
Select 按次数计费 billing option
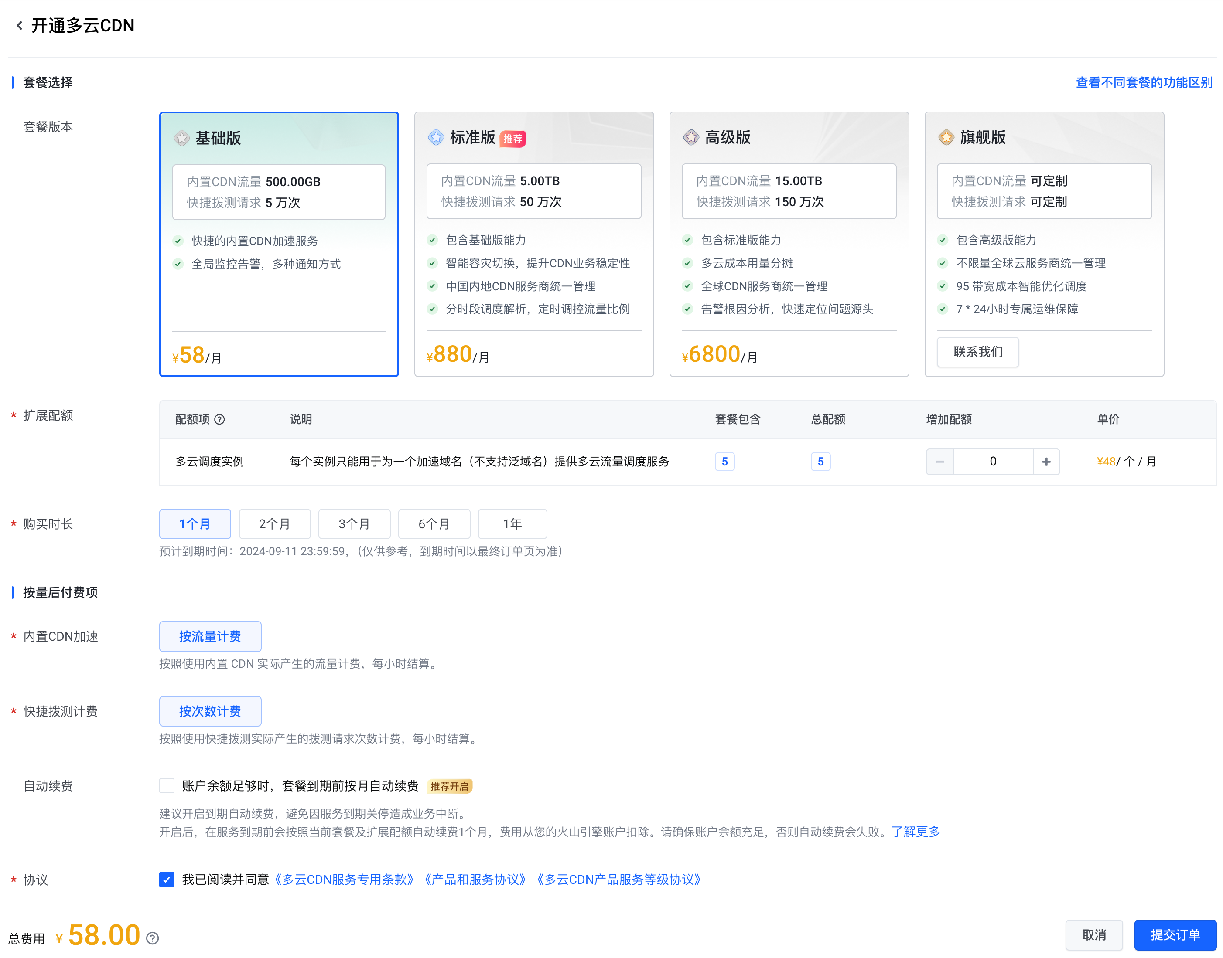coord(210,711)
